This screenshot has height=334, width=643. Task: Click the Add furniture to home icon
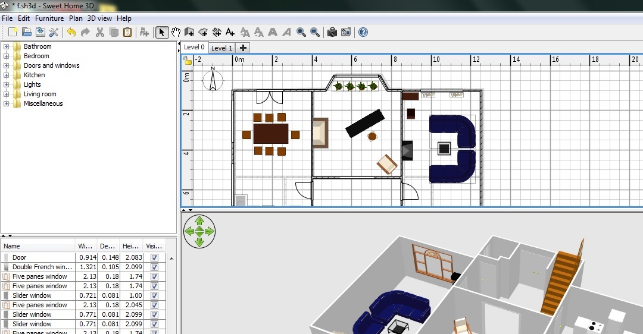coord(144,32)
